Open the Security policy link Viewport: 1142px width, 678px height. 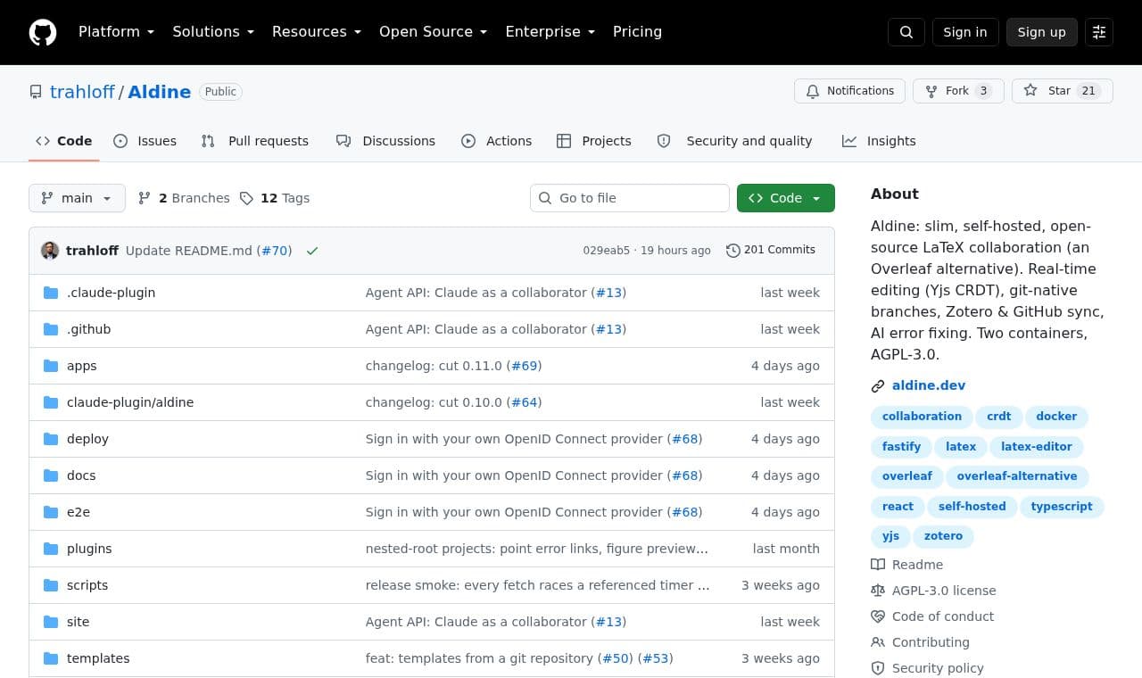(938, 668)
